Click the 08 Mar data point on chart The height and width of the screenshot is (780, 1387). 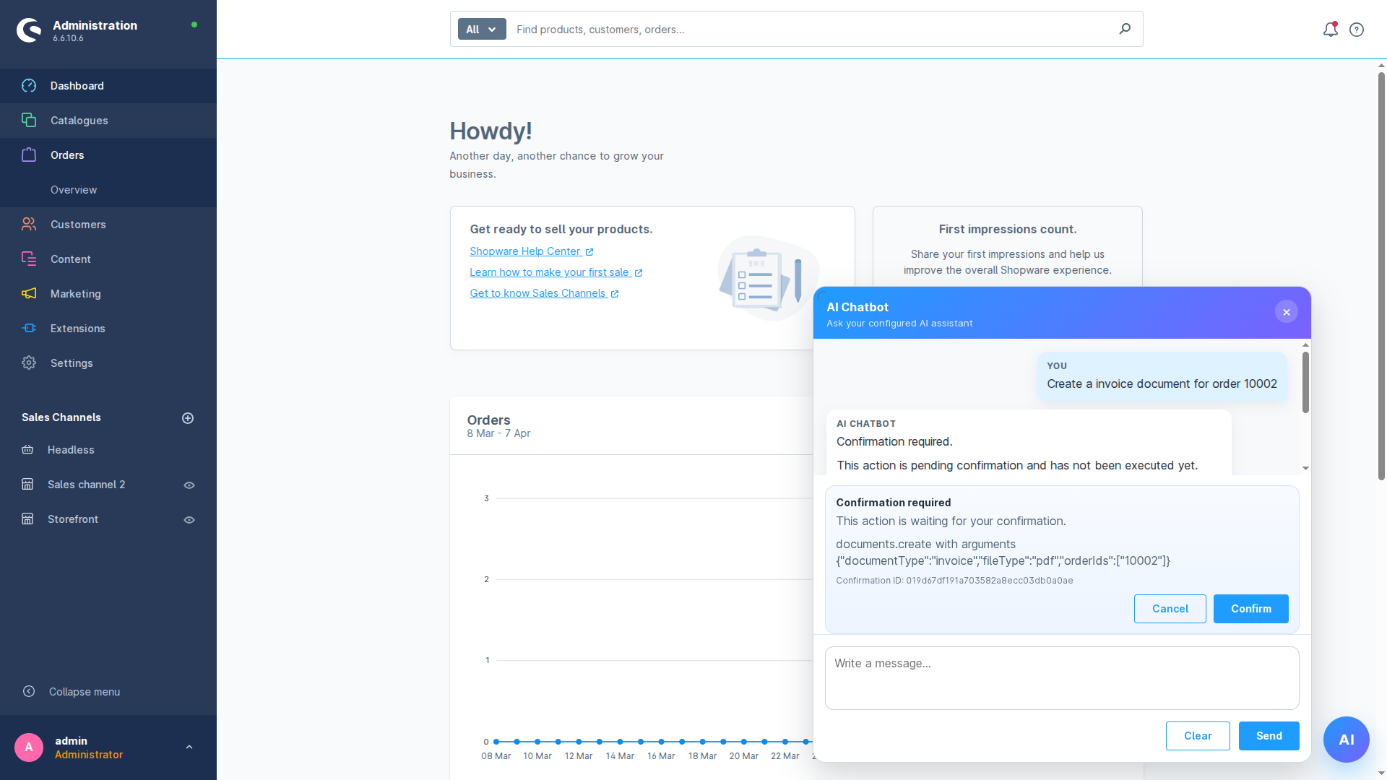(496, 742)
